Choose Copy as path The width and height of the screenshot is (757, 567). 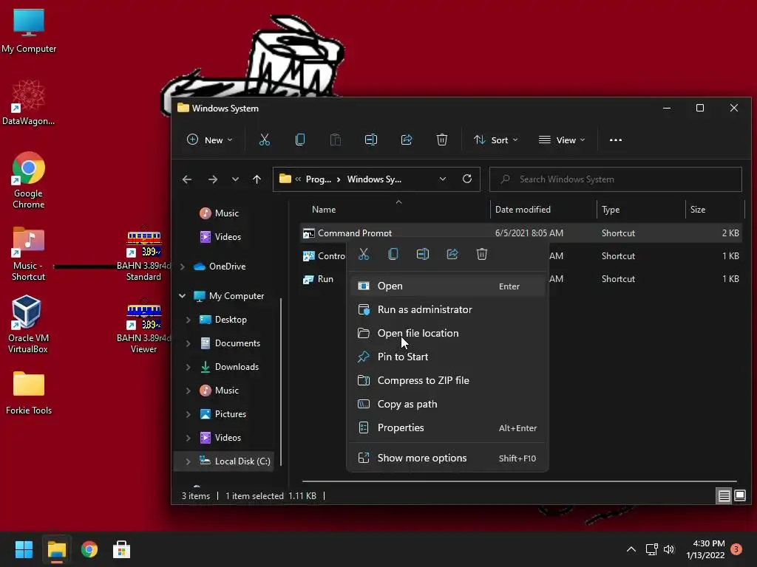(x=447, y=404)
